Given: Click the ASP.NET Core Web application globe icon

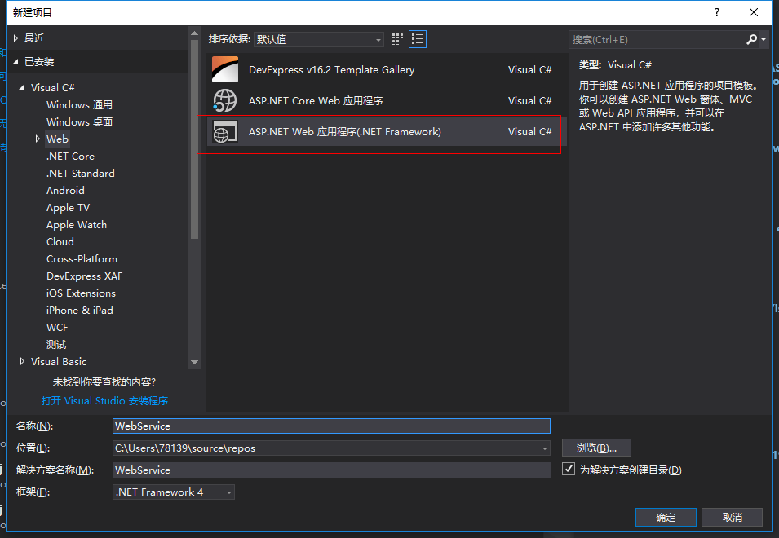Looking at the screenshot, I should [225, 101].
